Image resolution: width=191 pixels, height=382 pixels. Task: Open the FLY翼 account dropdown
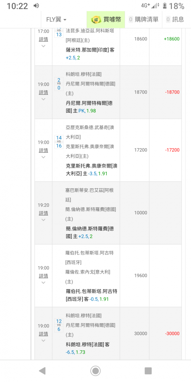(56, 20)
